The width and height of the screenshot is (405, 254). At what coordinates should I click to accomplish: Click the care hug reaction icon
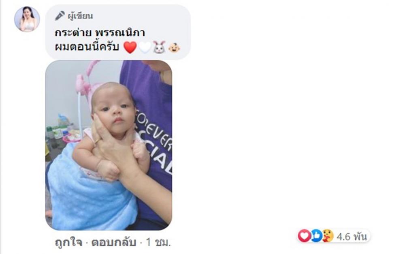point(328,236)
